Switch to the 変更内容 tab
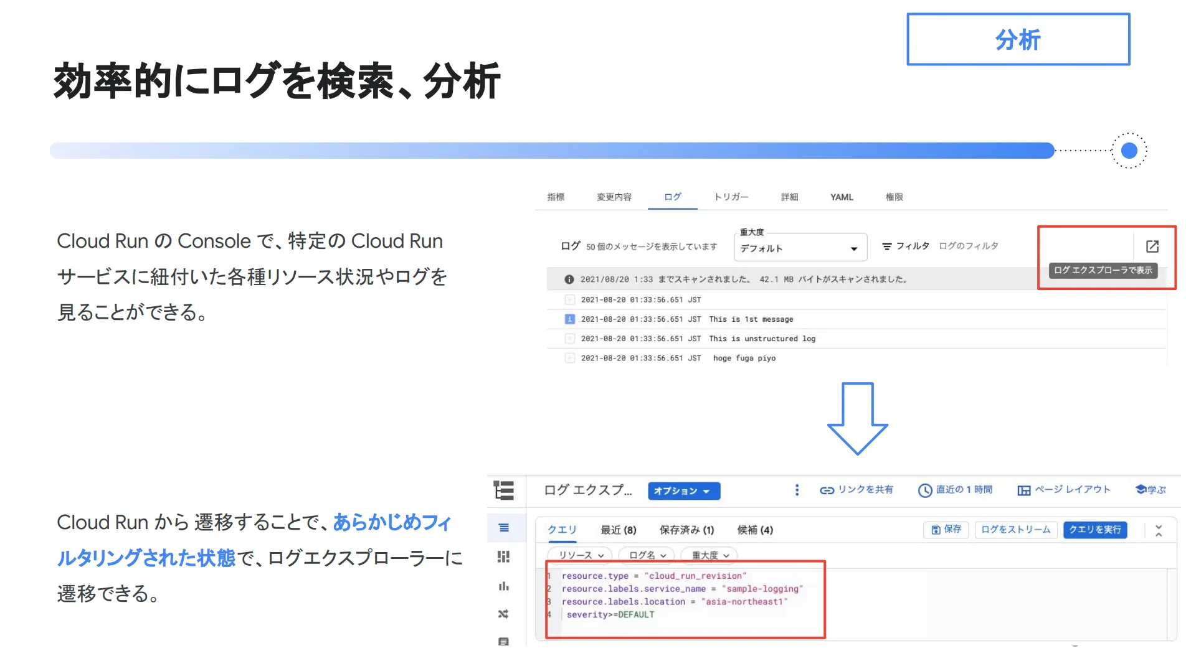Screen dimensions: 1186x666 click(x=614, y=197)
